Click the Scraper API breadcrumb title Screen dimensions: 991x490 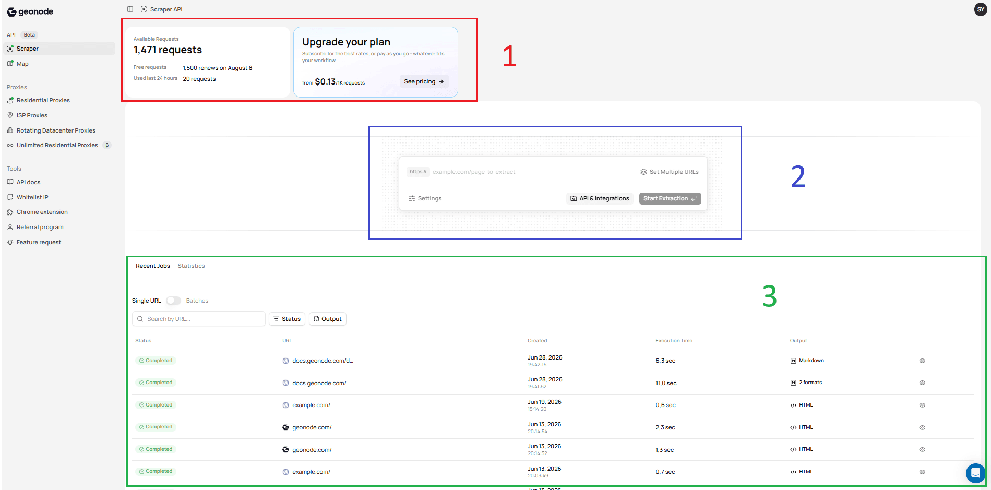pos(166,9)
